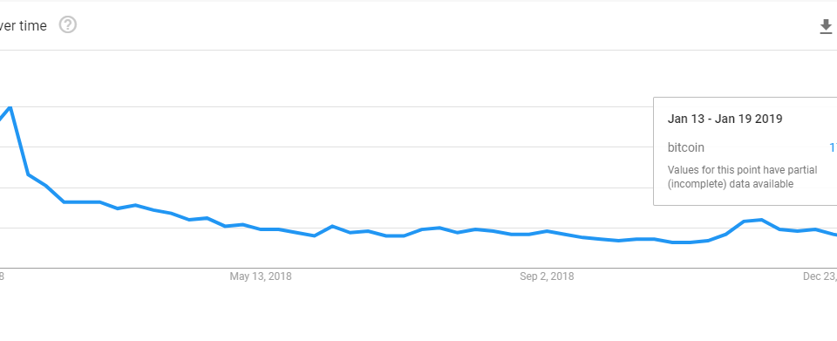Click the truncated '8' axis label at left edge
This screenshot has height=341, width=837.
click(2, 276)
